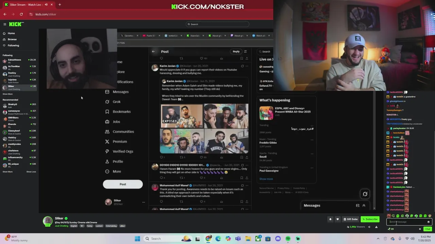Click the 'funny' stream tag
Screen dimensions: 435x244
click(x=90, y=226)
